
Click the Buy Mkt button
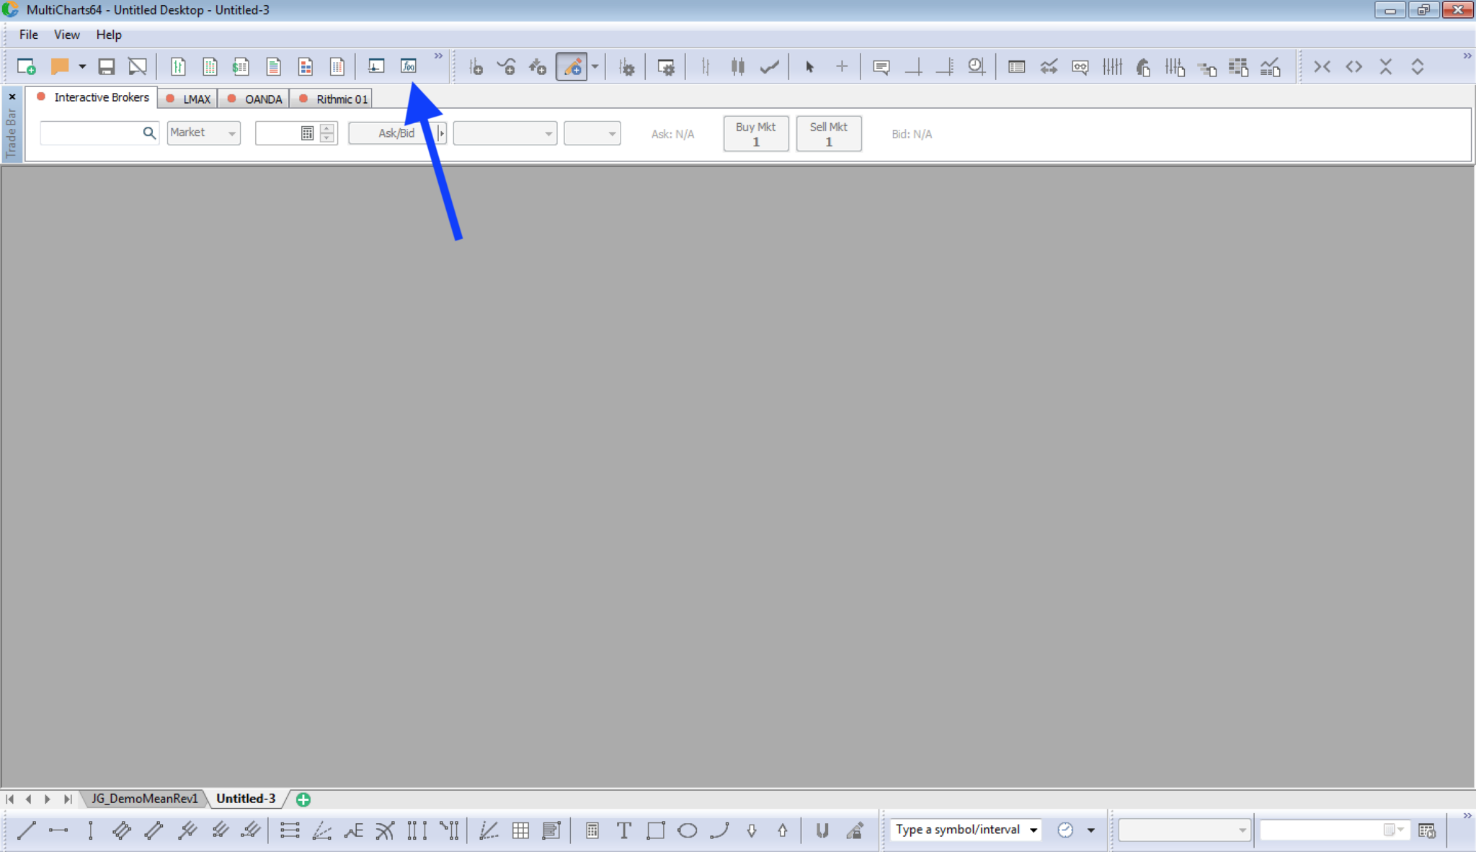click(x=755, y=133)
